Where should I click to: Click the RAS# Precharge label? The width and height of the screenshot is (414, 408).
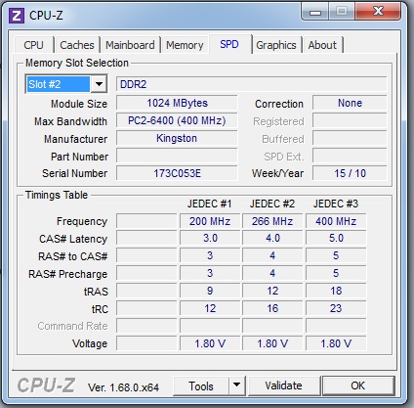point(67,274)
